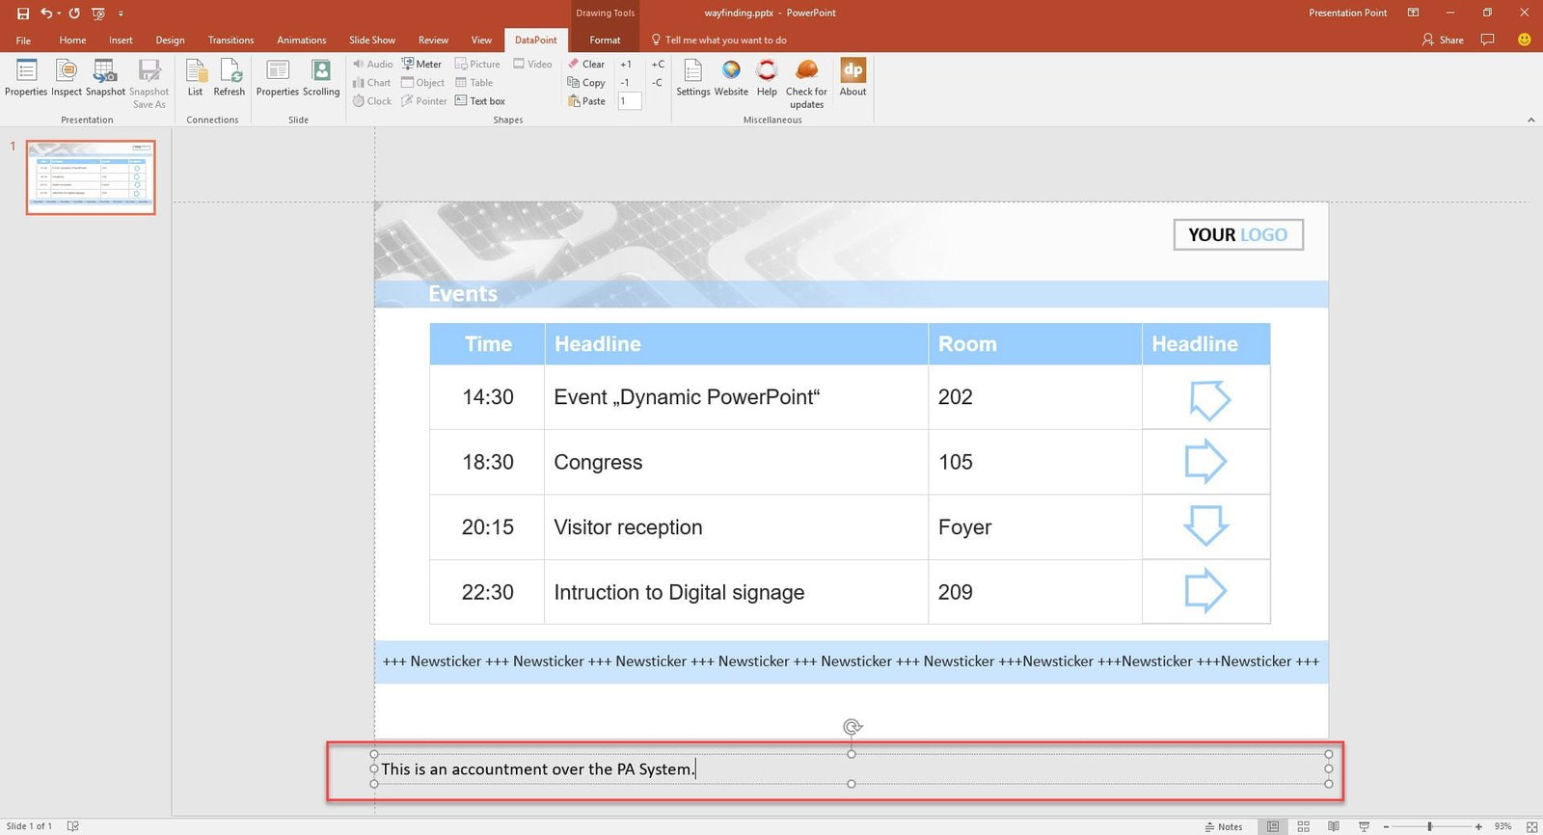This screenshot has height=835, width=1543.
Task: Switch to Slide Sorter view
Action: click(1303, 826)
